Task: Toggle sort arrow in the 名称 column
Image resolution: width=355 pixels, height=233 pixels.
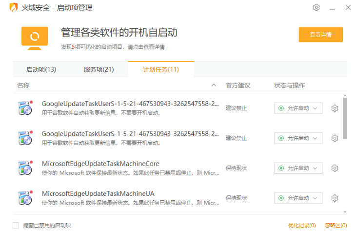Action: tap(214, 85)
